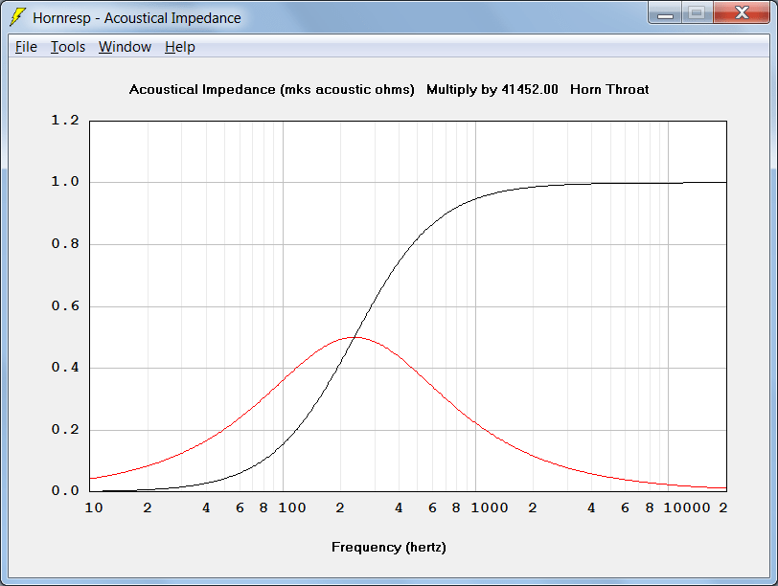The image size is (778, 586).
Task: Click the 0.6 y-axis value
Action: pos(65,305)
